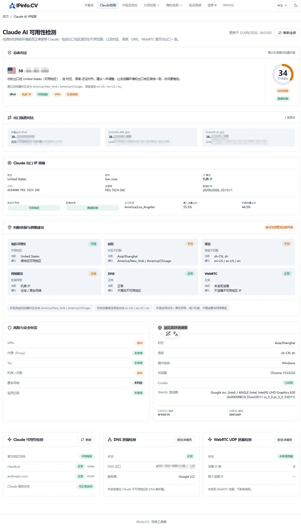Toggle dark mode with moon icon
The width and height of the screenshot is (301, 529).
click(296, 5)
